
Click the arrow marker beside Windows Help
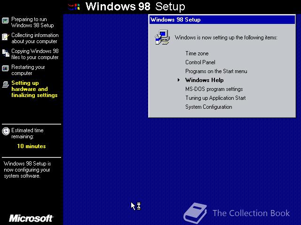179,80
